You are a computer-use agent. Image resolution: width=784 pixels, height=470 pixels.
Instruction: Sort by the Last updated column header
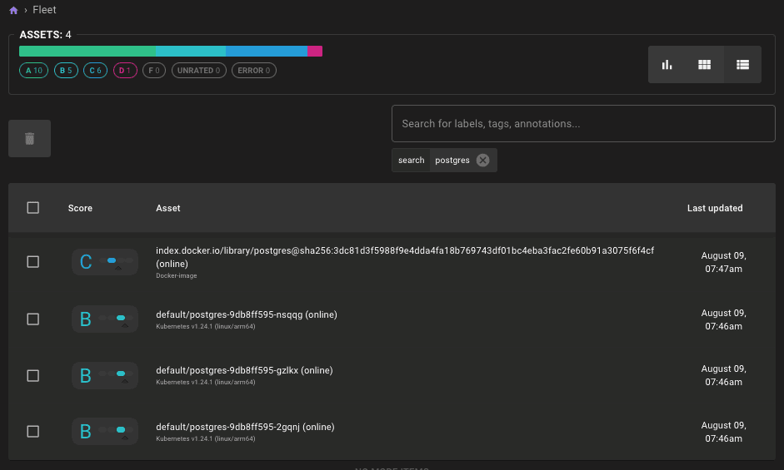(x=715, y=208)
